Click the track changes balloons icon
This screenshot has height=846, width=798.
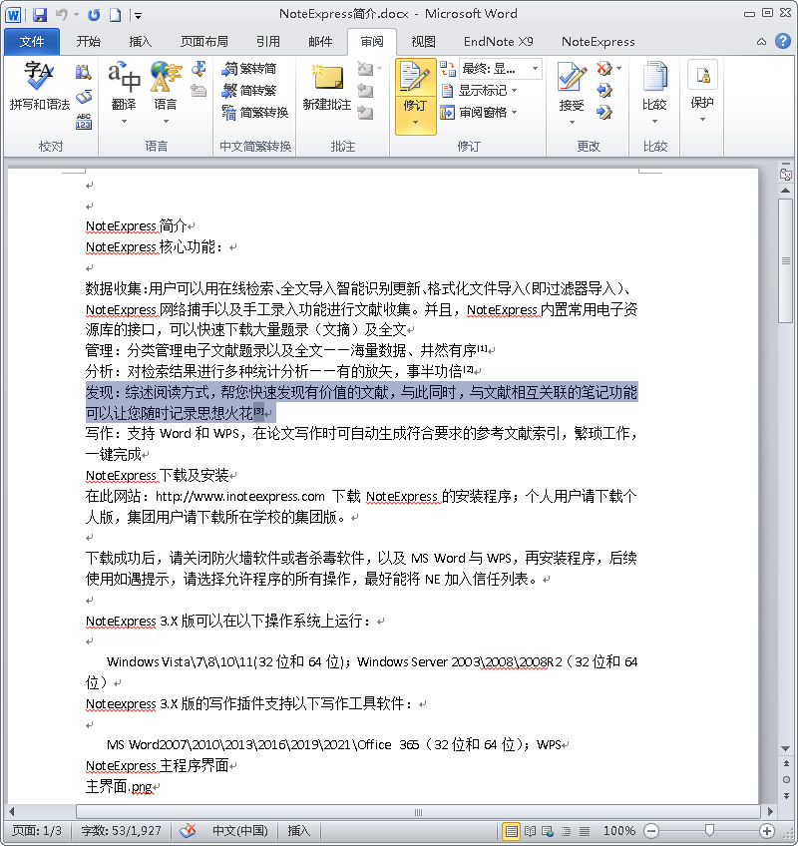447,69
